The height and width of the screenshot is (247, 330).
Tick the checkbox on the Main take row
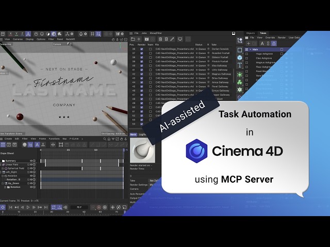[282, 49]
